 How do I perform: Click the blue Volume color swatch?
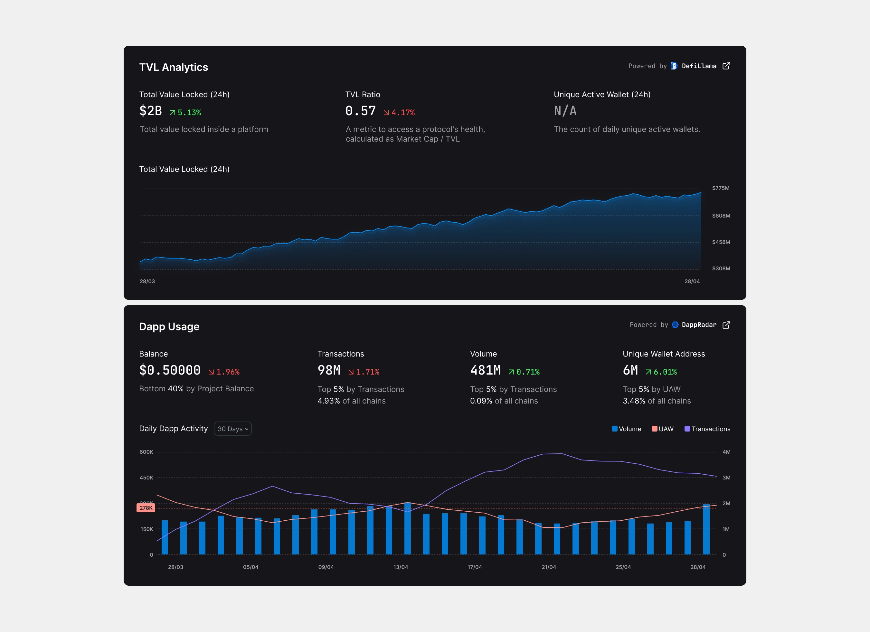coord(615,429)
